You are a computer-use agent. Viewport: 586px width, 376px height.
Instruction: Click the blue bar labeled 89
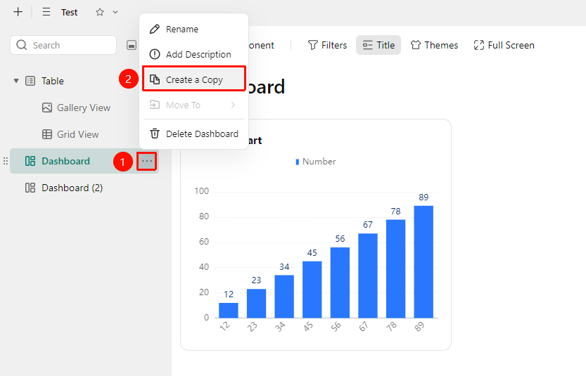[423, 261]
